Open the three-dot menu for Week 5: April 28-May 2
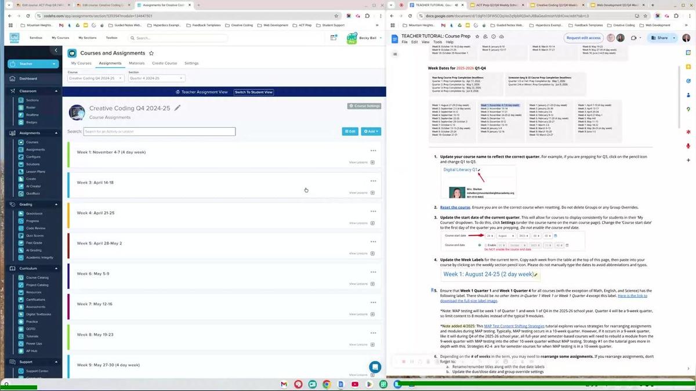 point(373,242)
